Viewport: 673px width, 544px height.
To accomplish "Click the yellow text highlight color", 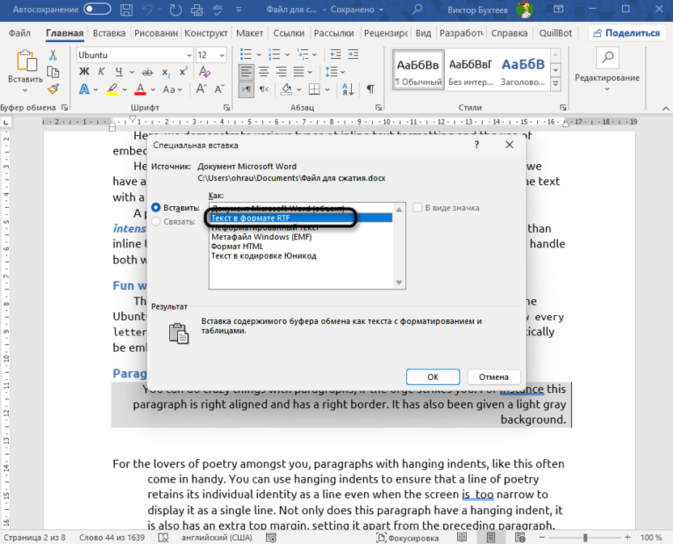I will (112, 89).
